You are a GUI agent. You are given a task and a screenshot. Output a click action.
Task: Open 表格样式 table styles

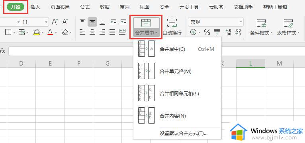point(288,27)
